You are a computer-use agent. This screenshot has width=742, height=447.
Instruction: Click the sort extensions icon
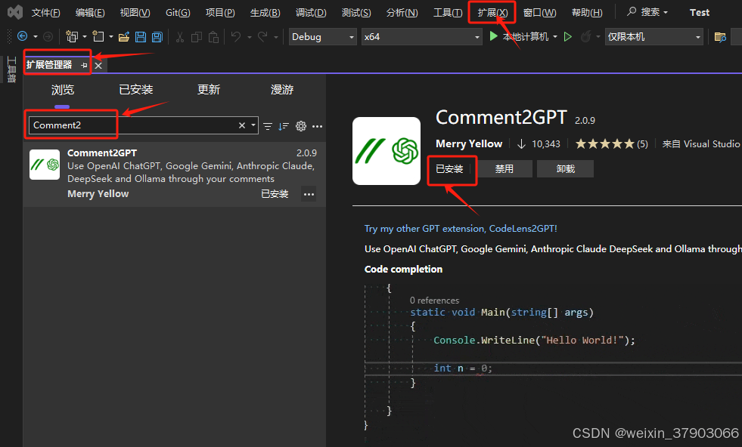[284, 126]
